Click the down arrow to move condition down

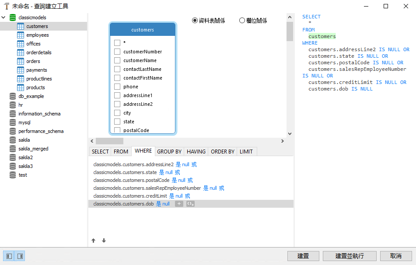[x=104, y=240]
